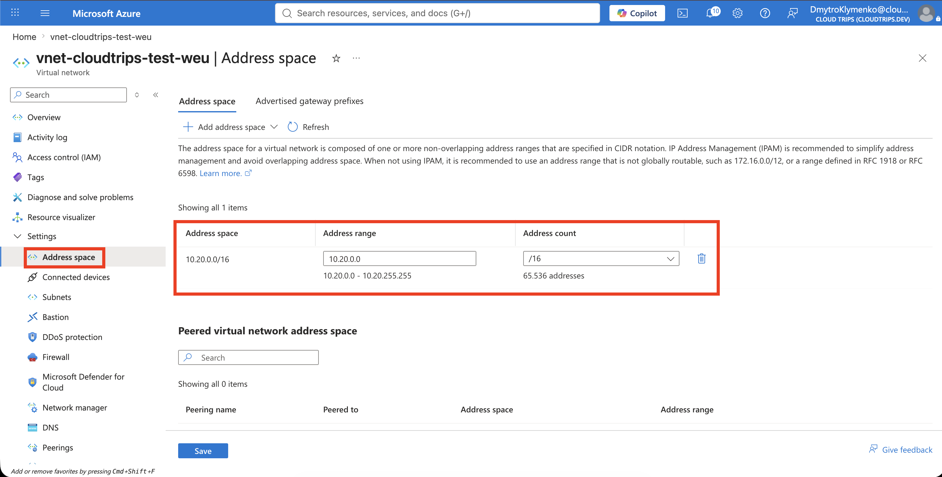Open Bastion in the sidebar
Image resolution: width=942 pixels, height=477 pixels.
[x=55, y=317]
